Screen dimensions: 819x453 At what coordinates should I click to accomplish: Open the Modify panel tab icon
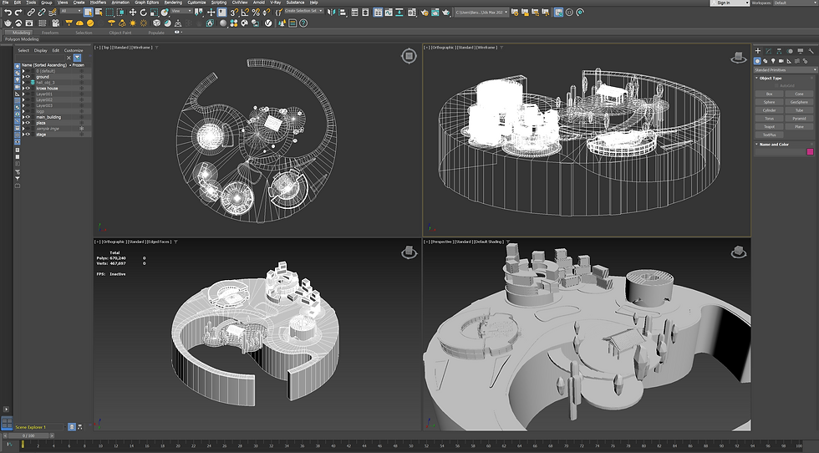tap(768, 51)
